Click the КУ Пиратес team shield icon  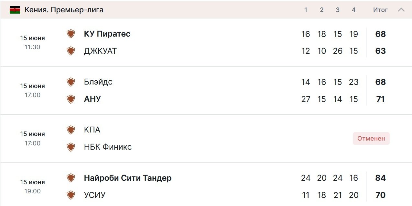[x=71, y=34]
